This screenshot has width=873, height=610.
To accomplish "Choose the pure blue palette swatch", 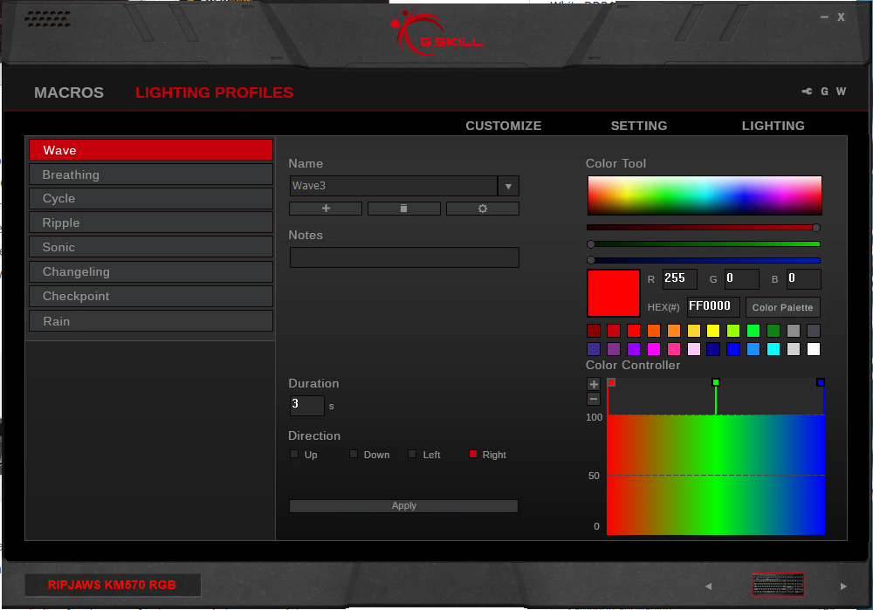I will [733, 349].
